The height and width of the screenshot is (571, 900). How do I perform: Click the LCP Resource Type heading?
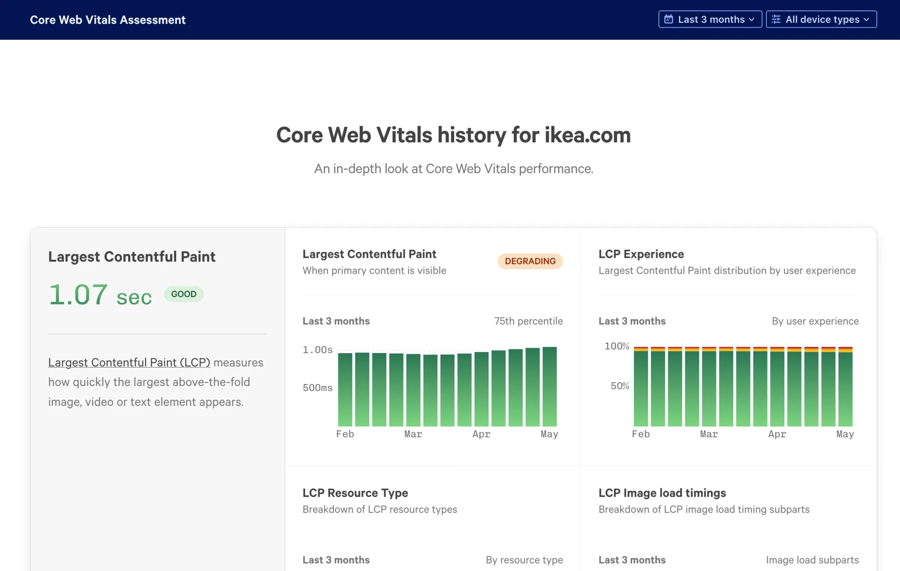tap(355, 493)
